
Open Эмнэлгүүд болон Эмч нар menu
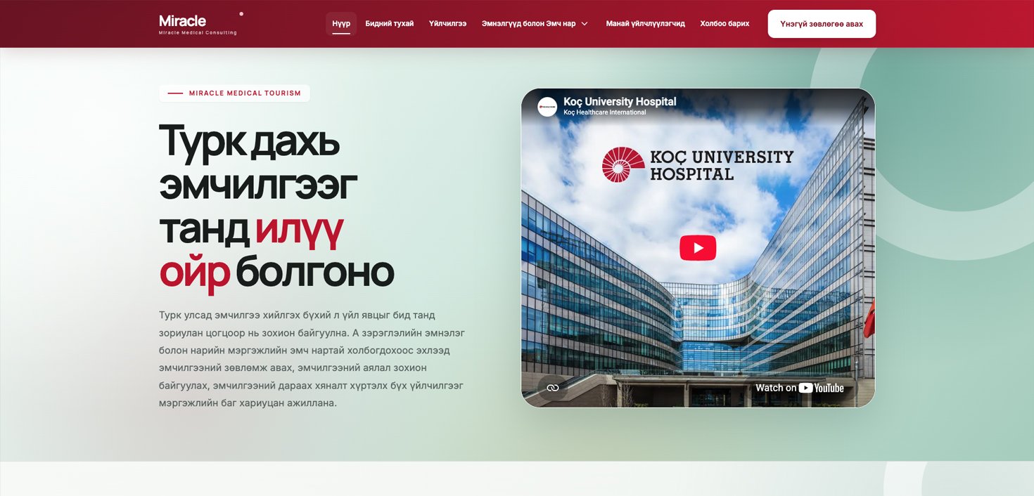tap(529, 24)
